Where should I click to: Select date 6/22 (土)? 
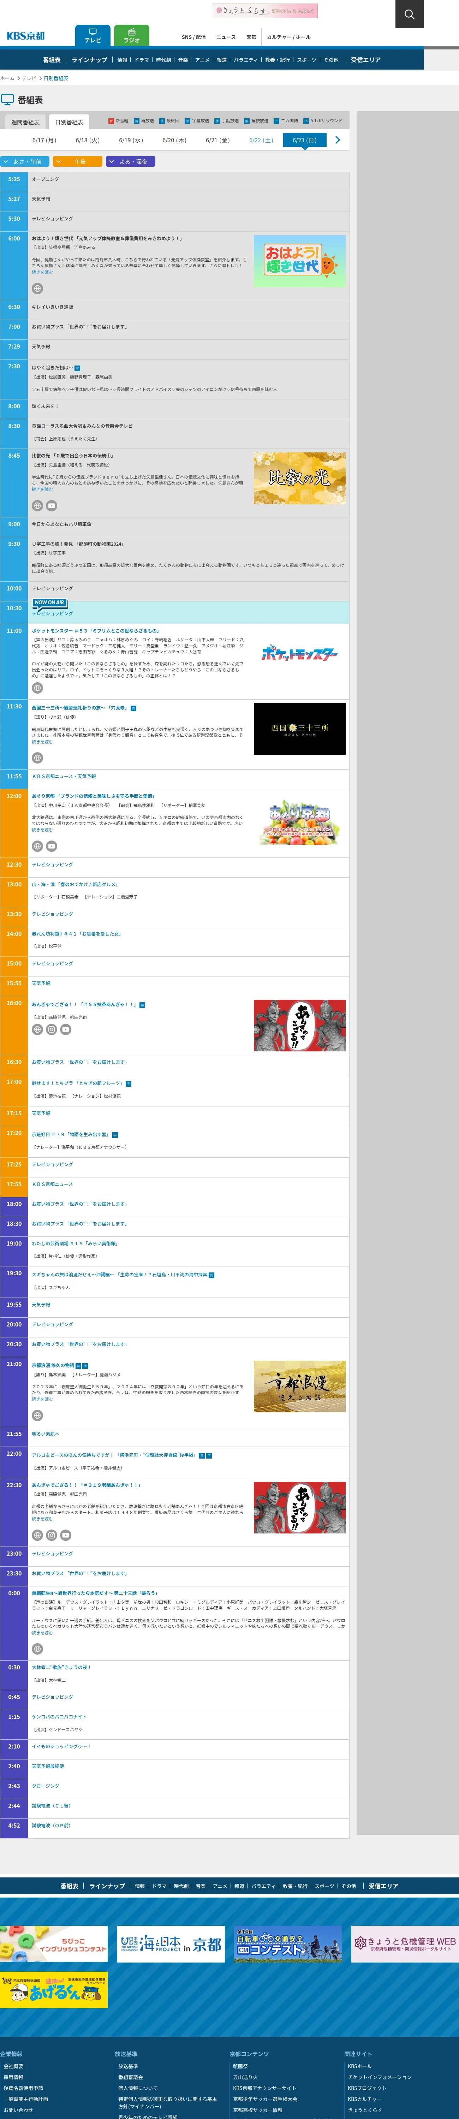pyautogui.click(x=261, y=140)
